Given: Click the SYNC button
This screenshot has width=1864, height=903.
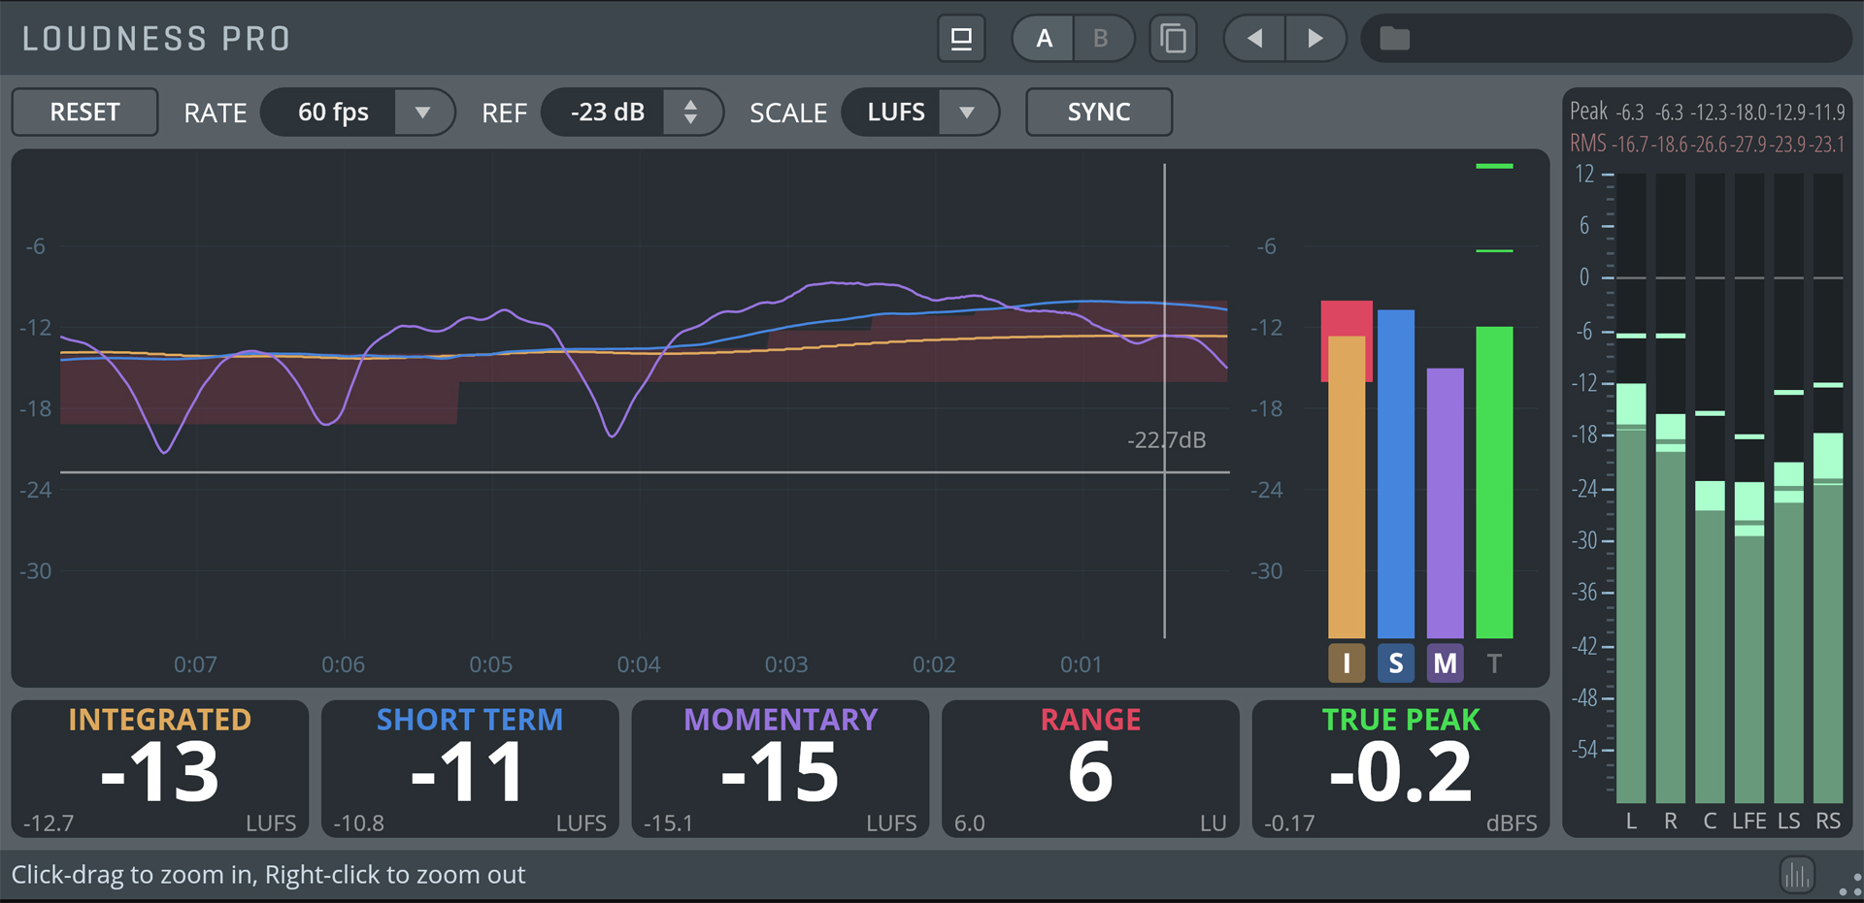Looking at the screenshot, I should 1099,113.
